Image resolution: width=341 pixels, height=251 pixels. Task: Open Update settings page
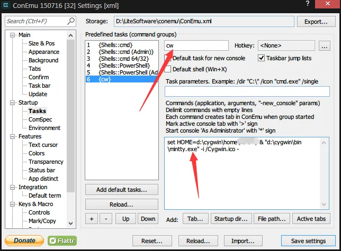(38, 94)
